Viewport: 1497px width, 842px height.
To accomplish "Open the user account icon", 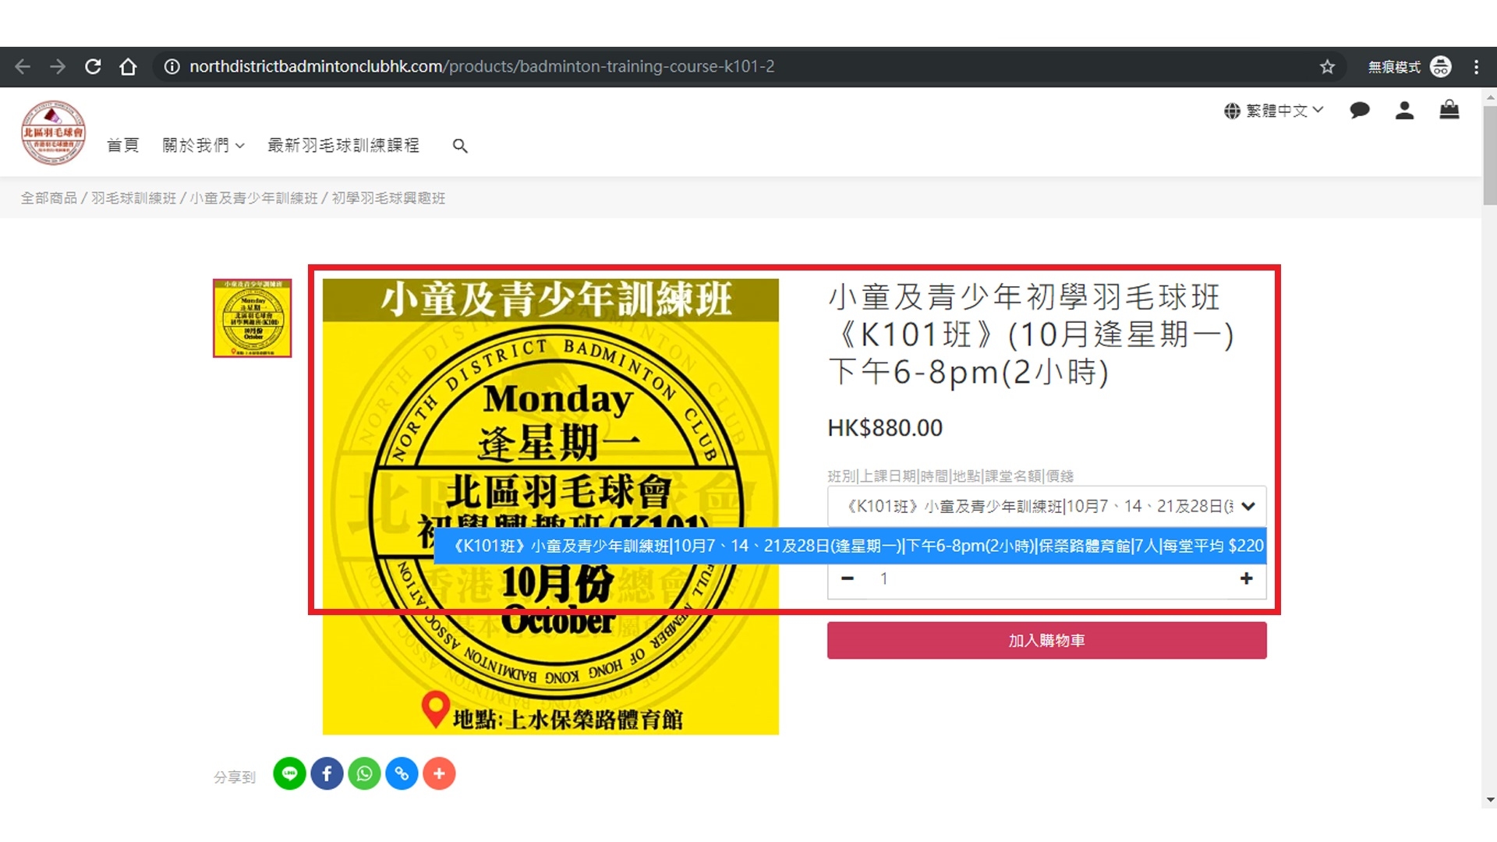I will (x=1404, y=111).
